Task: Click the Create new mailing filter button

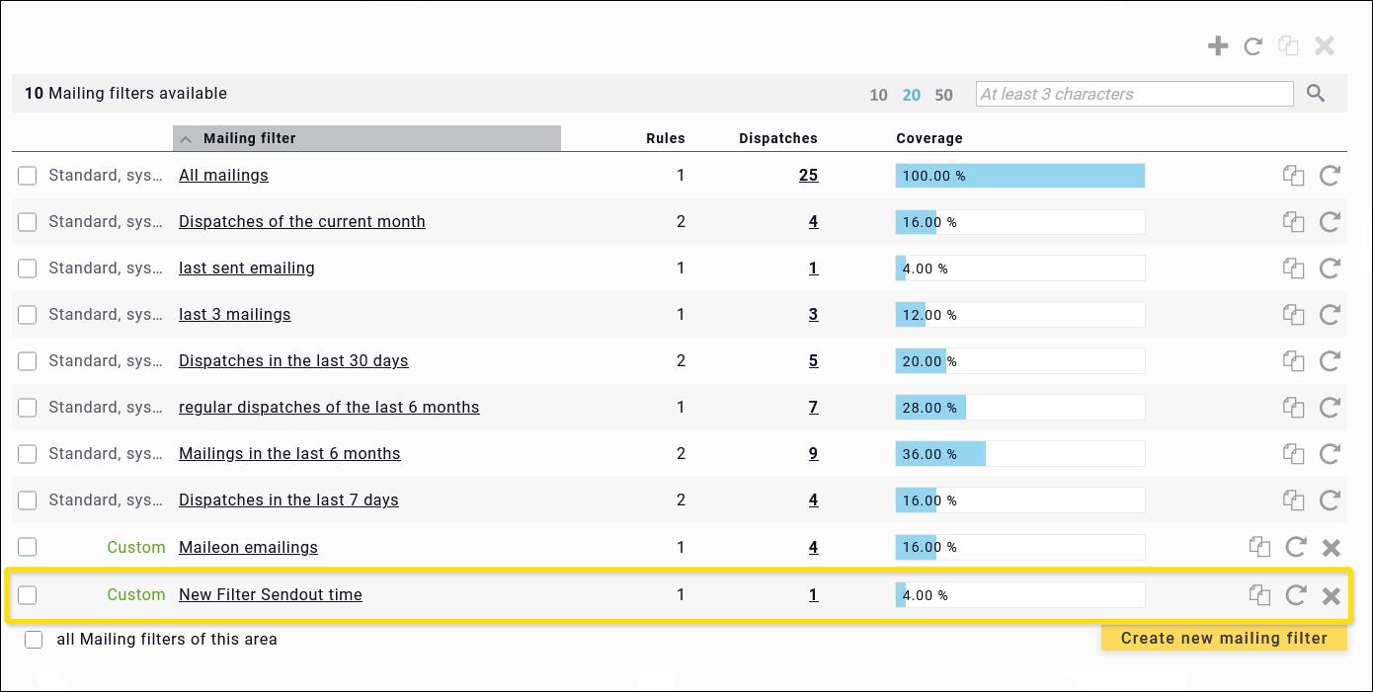Action: (x=1224, y=638)
